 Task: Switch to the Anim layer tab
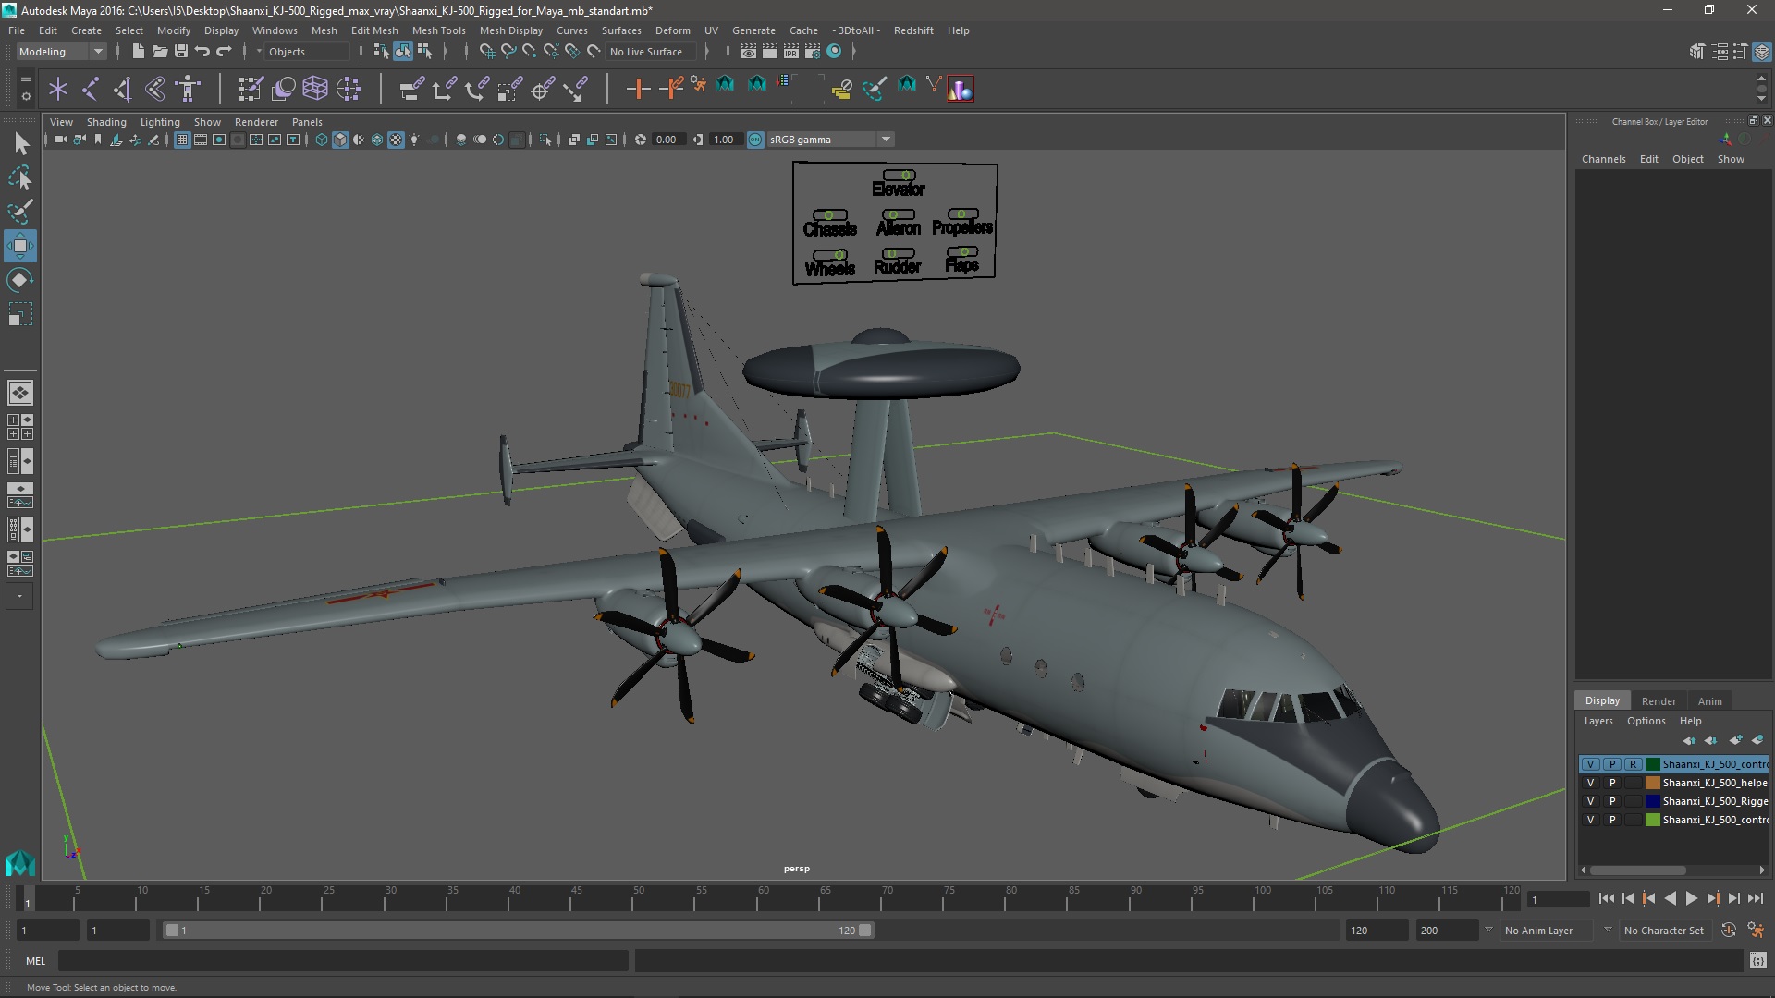[x=1709, y=700]
